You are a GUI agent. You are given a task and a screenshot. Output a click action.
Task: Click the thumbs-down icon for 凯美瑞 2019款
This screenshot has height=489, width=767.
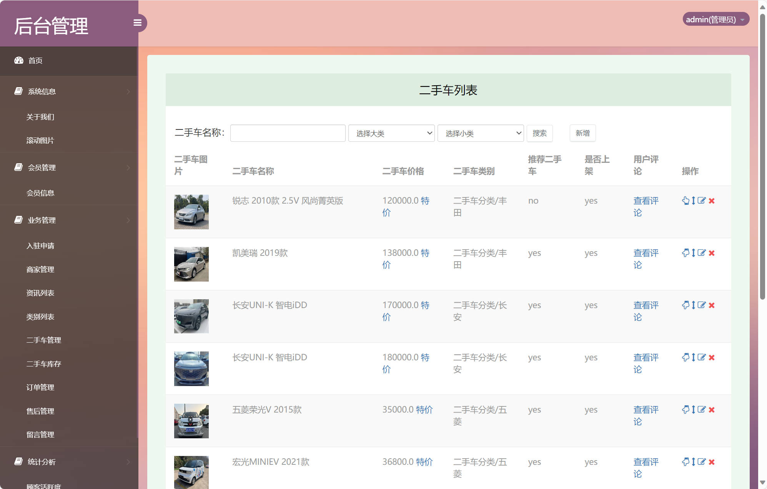click(687, 253)
